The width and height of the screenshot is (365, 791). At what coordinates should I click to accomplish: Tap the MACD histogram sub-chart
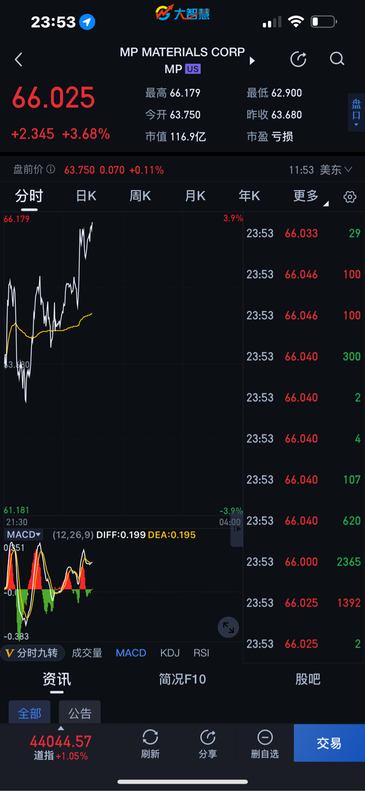click(48, 592)
